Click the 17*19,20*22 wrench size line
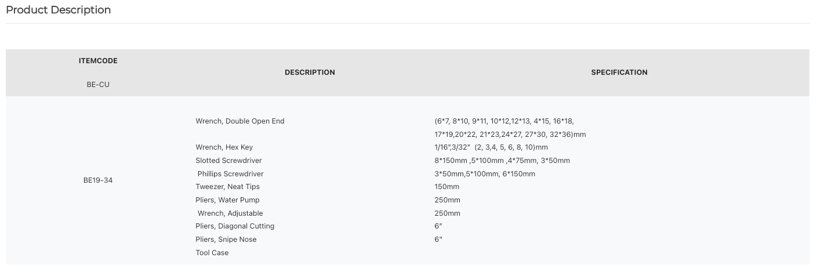The height and width of the screenshot is (272, 817). click(510, 135)
